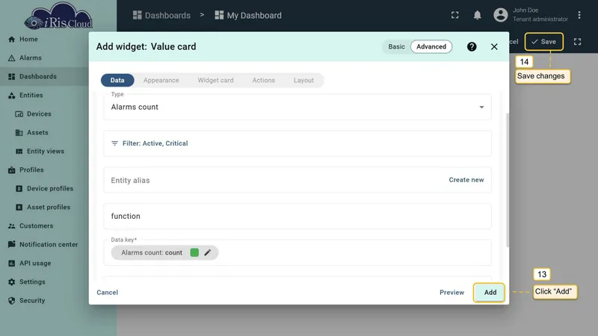Click the API usage icon in sidebar
598x336 pixels.
coord(11,264)
